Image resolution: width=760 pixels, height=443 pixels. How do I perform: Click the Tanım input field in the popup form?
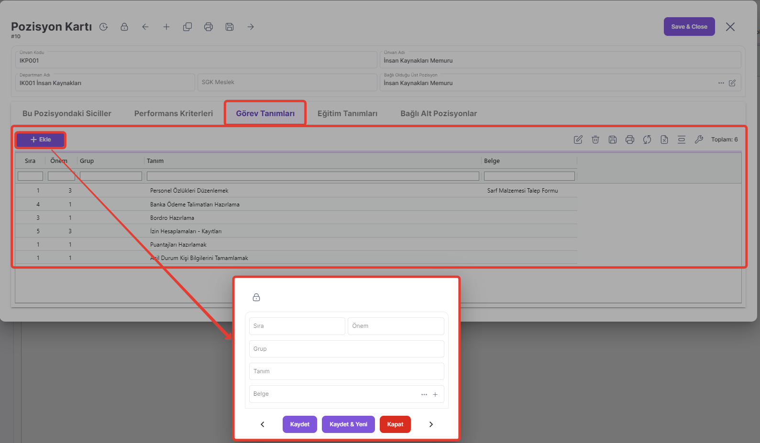pos(346,371)
